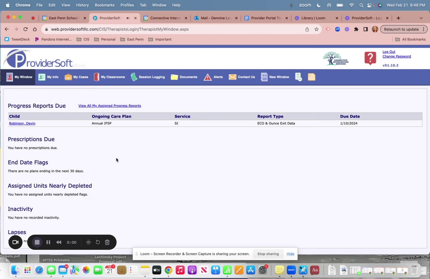The width and height of the screenshot is (430, 279).
Task: Rewind the Loom recording
Action: coord(58,242)
